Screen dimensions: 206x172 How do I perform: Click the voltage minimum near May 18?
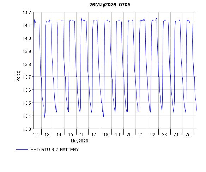coord(103,116)
